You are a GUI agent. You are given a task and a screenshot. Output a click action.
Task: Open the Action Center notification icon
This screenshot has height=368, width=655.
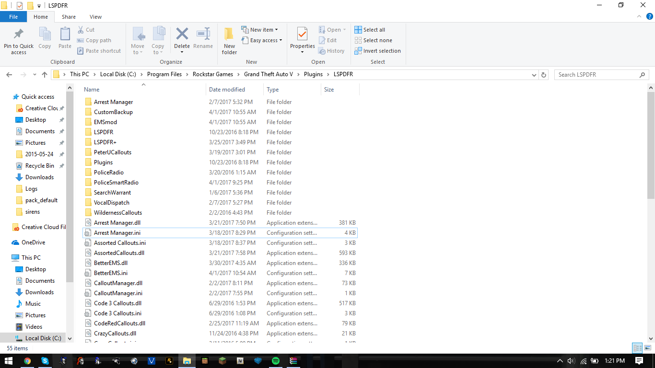[639, 361]
